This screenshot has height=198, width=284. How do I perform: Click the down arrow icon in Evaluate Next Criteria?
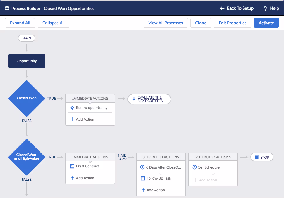134,99
